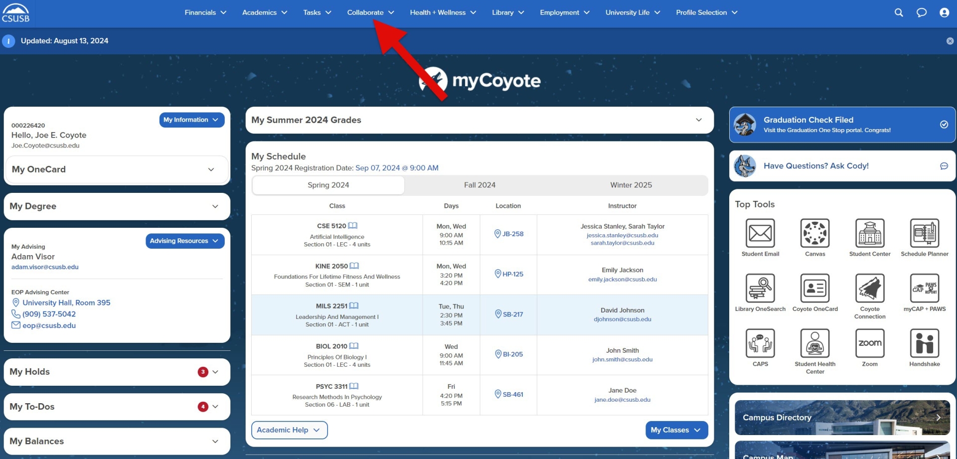Viewport: 957px width, 459px height.
Task: Click the registration date link
Action: pos(397,168)
